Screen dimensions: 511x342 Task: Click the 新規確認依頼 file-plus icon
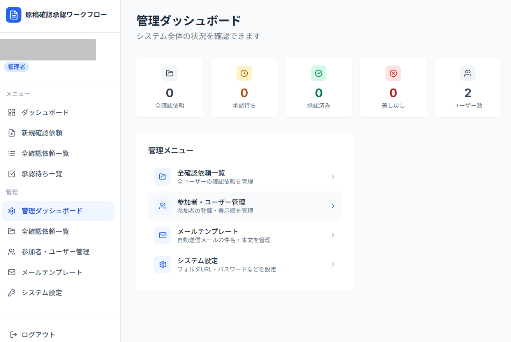(x=12, y=133)
